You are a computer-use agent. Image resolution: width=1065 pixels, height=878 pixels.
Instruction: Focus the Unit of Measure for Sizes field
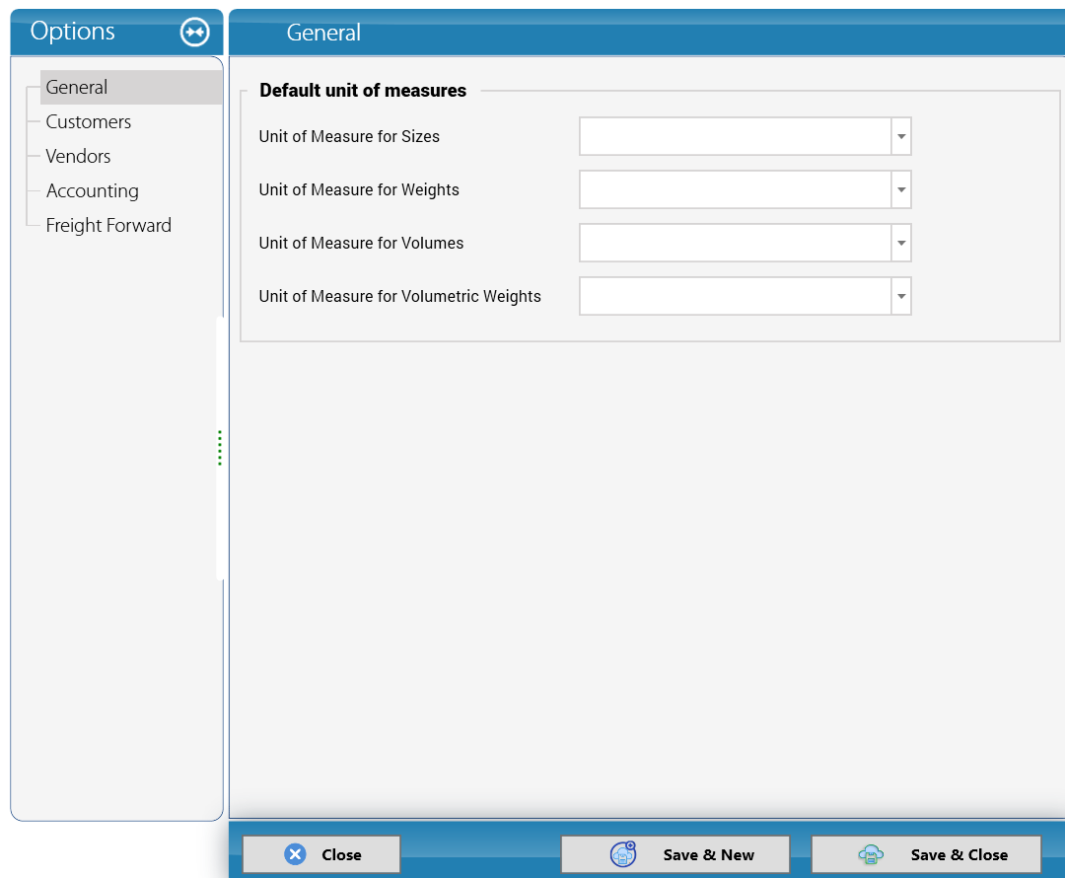tap(736, 136)
